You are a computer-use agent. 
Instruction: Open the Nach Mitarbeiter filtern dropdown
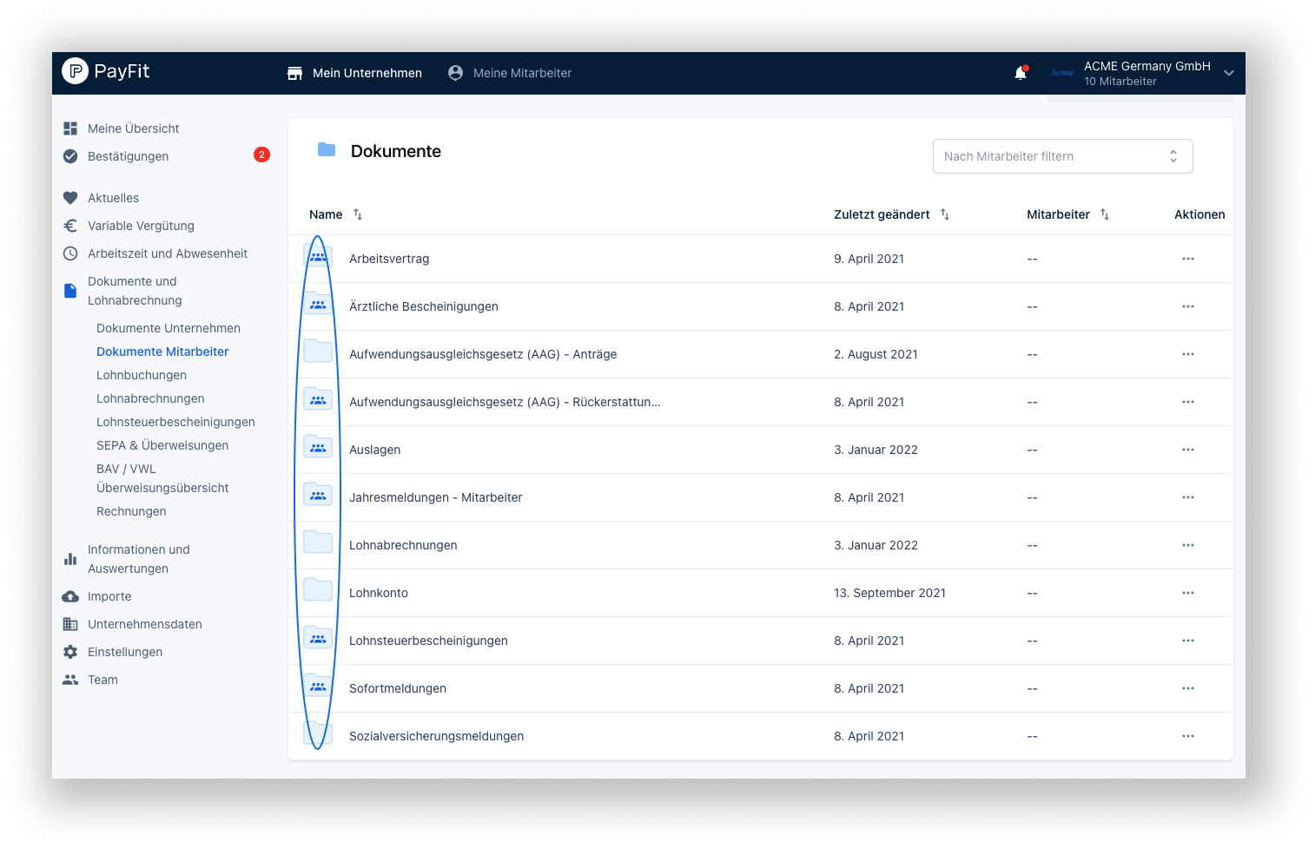click(x=1062, y=156)
